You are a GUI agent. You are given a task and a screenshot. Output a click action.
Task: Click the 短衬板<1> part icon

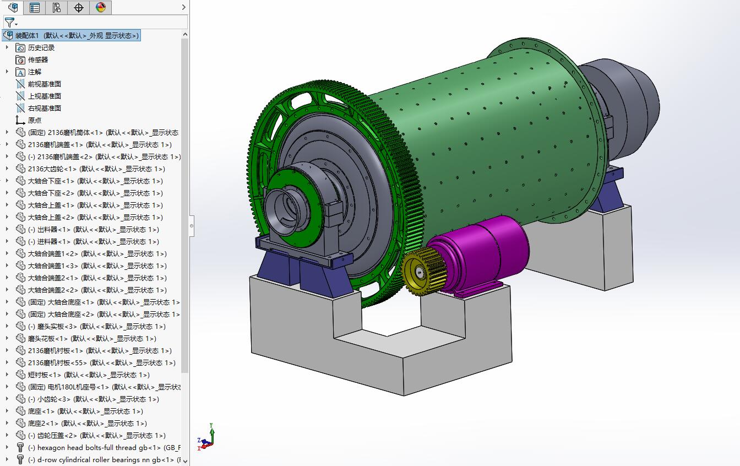[20, 375]
